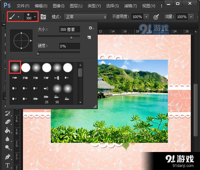200x170 pixels.
Task: Click the 大小 300 像素 input field
Action: [x=70, y=29]
